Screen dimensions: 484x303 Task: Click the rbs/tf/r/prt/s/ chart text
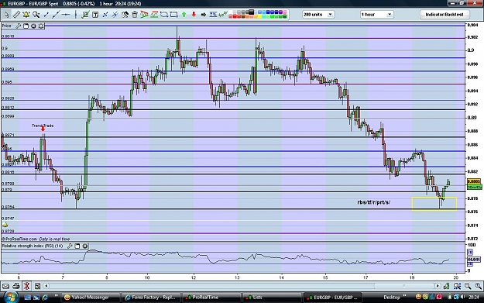[x=374, y=202]
